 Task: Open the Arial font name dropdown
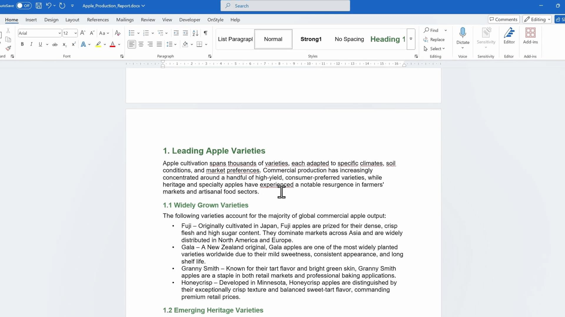(59, 33)
